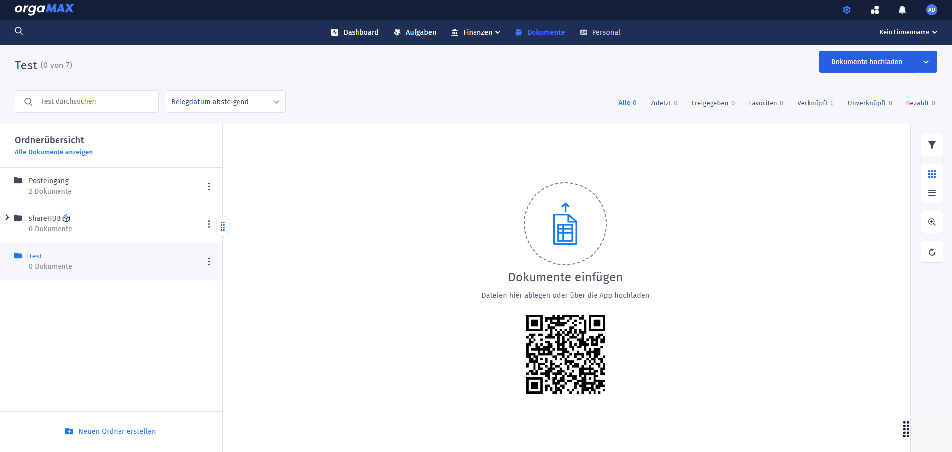Focus the Test durchsuchen search field
The width and height of the screenshot is (952, 452).
click(x=87, y=102)
